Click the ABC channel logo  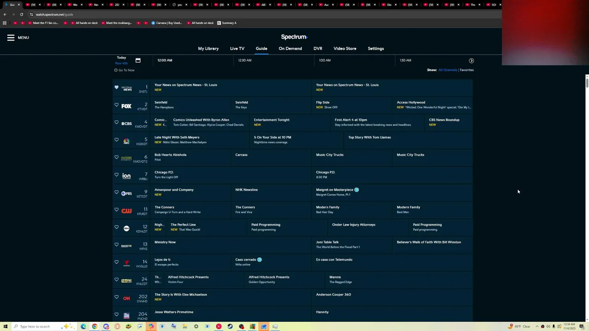tap(127, 228)
